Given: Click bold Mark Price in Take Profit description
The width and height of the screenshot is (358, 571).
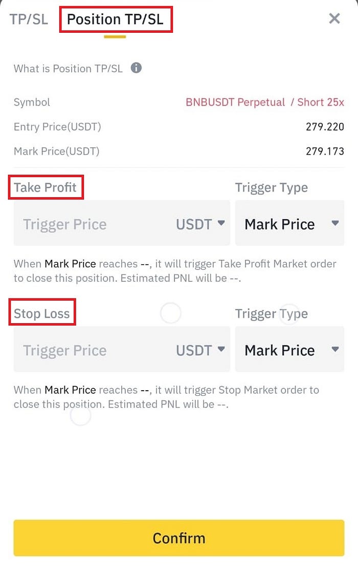Looking at the screenshot, I should [70, 264].
